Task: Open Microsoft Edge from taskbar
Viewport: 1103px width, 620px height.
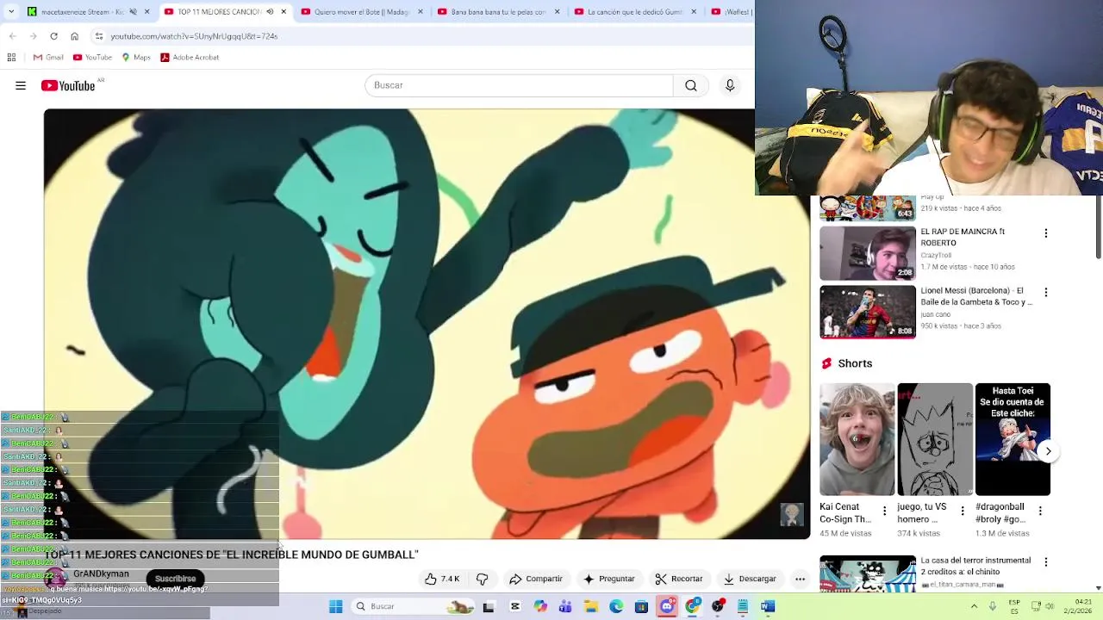Action: click(x=616, y=606)
